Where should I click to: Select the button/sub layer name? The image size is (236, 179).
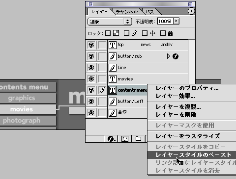pyautogui.click(x=130, y=56)
